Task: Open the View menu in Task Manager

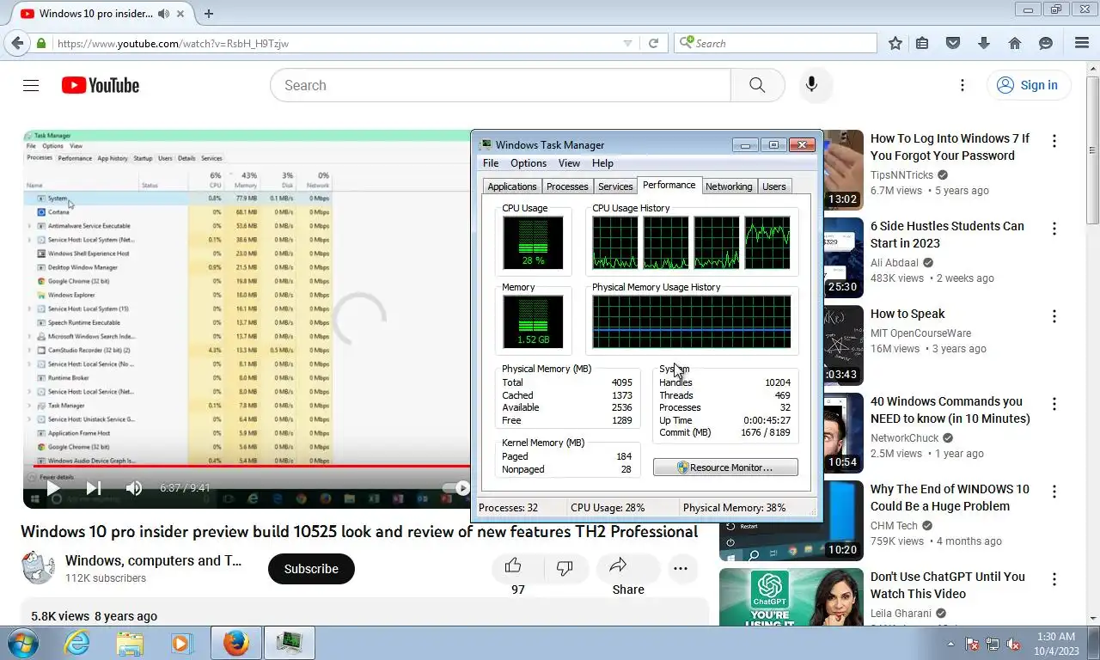Action: [569, 163]
